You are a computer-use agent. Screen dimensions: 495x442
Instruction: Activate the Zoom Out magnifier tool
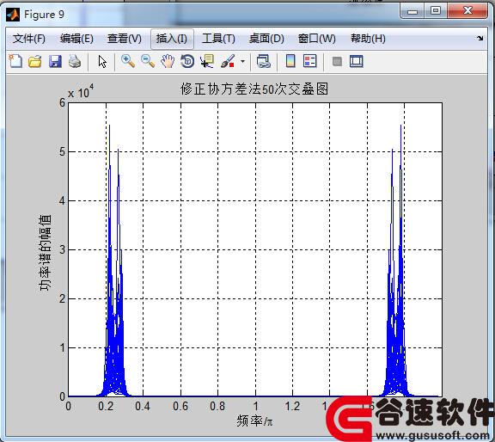coord(148,61)
